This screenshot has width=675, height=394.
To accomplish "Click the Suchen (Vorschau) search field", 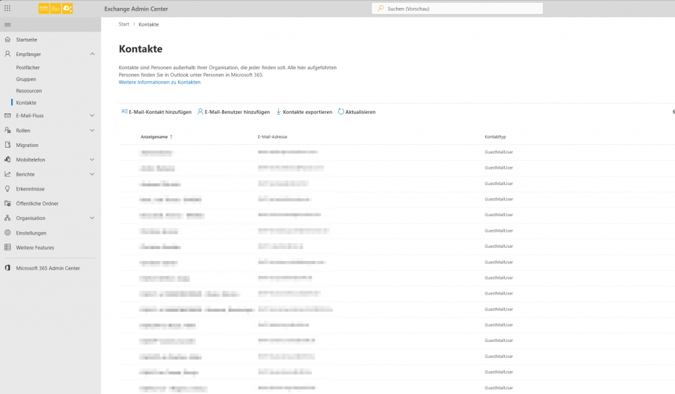I will point(457,9).
